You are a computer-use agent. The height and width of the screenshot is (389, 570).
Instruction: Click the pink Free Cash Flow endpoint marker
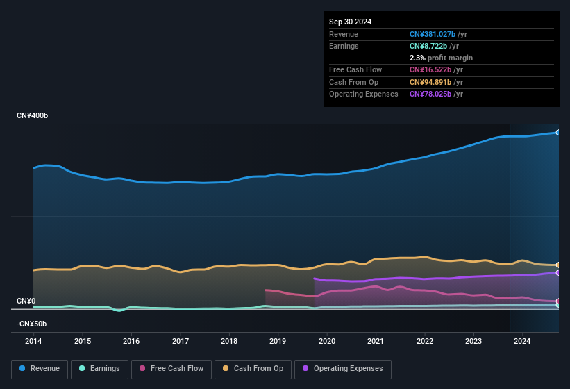click(x=558, y=301)
